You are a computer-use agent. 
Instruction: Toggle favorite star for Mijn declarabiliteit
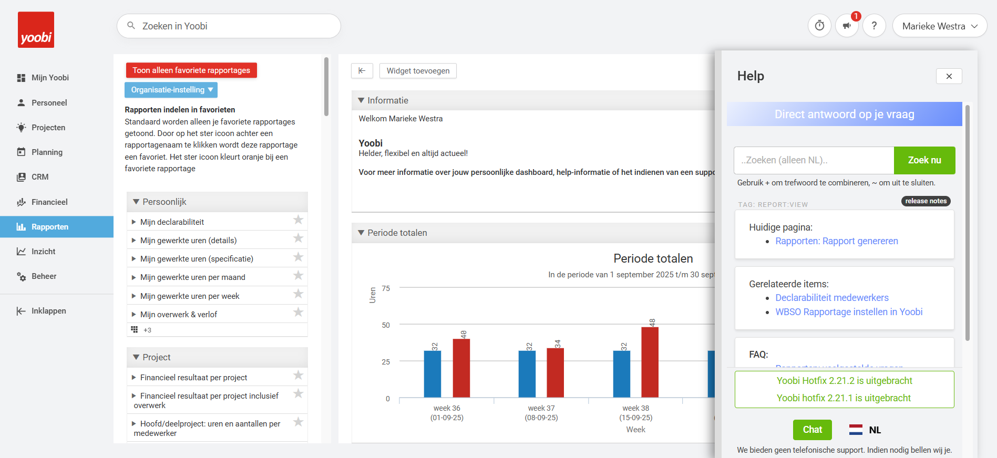[298, 220]
